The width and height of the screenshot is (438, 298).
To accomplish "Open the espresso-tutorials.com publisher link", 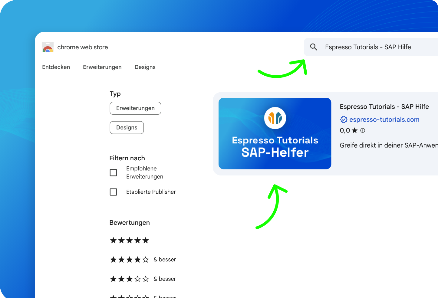I will [x=384, y=120].
